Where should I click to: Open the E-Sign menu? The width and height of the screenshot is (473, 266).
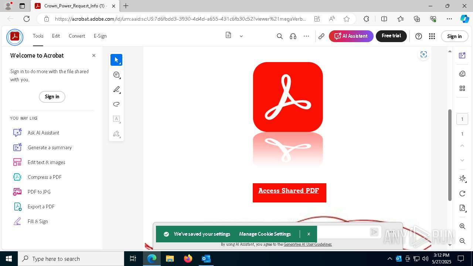point(100,36)
